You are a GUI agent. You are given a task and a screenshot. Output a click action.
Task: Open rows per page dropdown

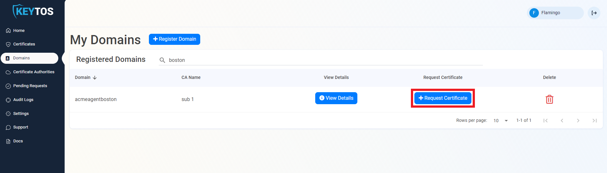(501, 121)
